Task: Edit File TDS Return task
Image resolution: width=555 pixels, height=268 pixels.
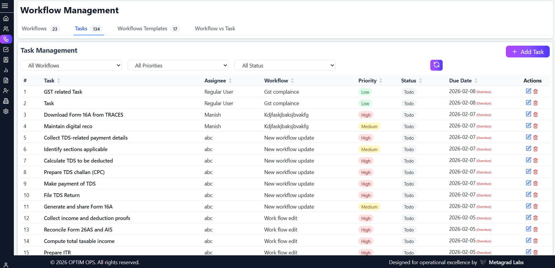Action: [x=528, y=194]
